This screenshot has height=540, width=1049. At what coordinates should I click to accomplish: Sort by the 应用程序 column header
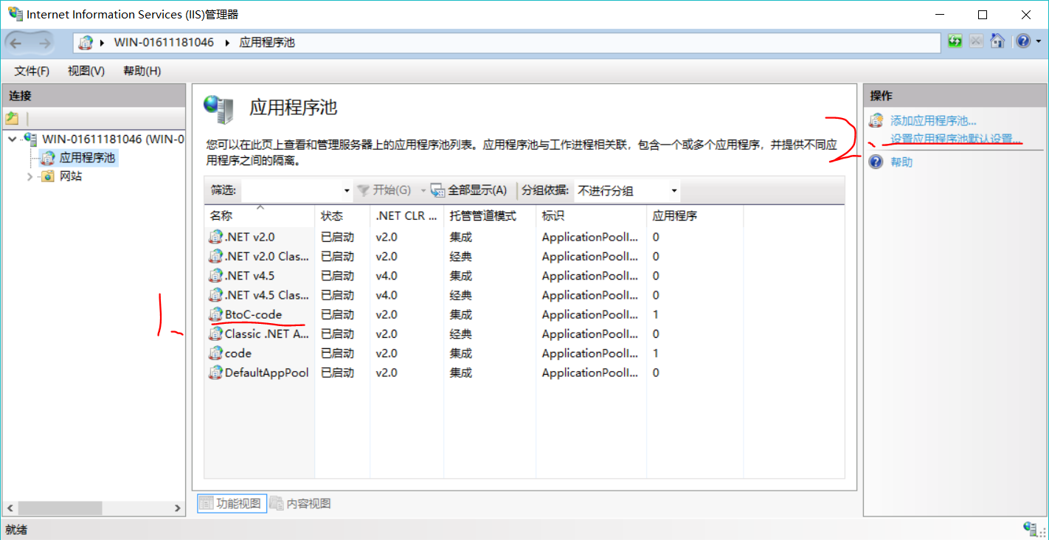pyautogui.click(x=695, y=216)
